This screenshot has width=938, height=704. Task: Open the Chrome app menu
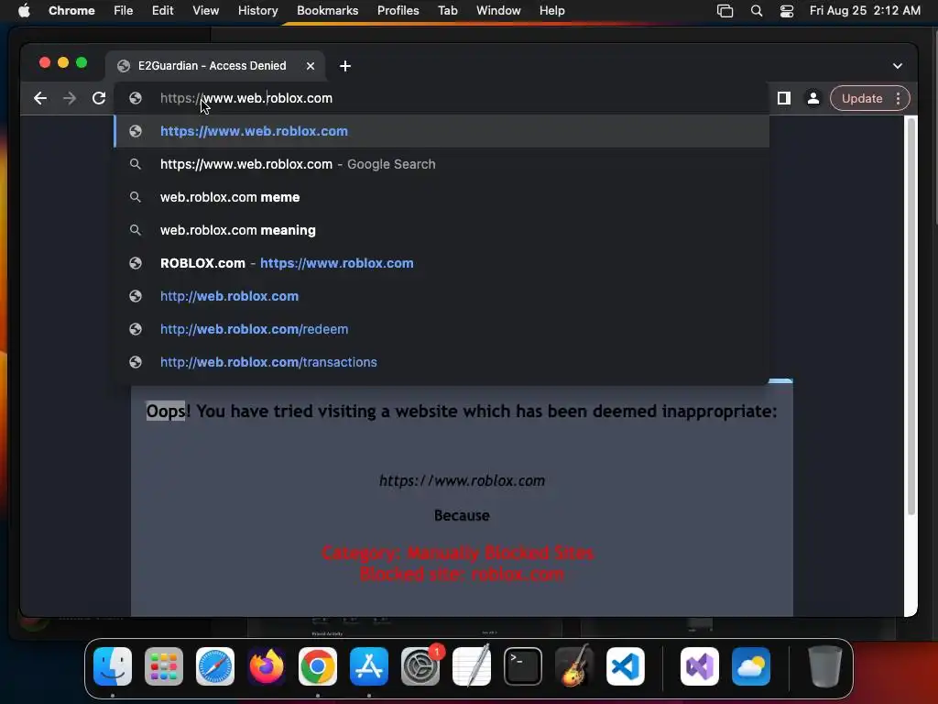click(x=71, y=11)
